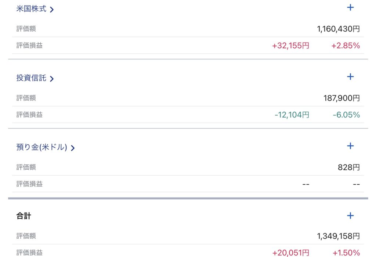Viewport: 376px width, 257px height.
Task: Expand the 預り金(米ドル) section plus icon
Action: 350,146
